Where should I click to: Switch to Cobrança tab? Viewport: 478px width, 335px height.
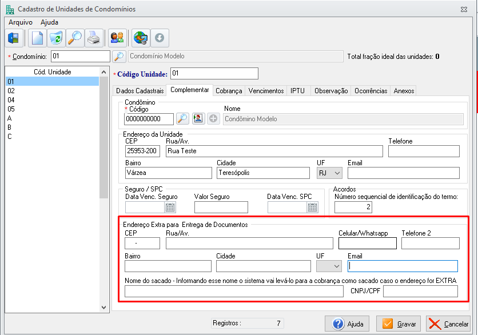pyautogui.click(x=229, y=91)
